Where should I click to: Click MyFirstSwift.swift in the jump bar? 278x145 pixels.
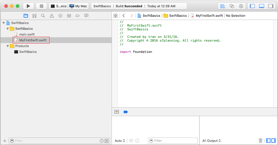pyautogui.click(x=206, y=16)
